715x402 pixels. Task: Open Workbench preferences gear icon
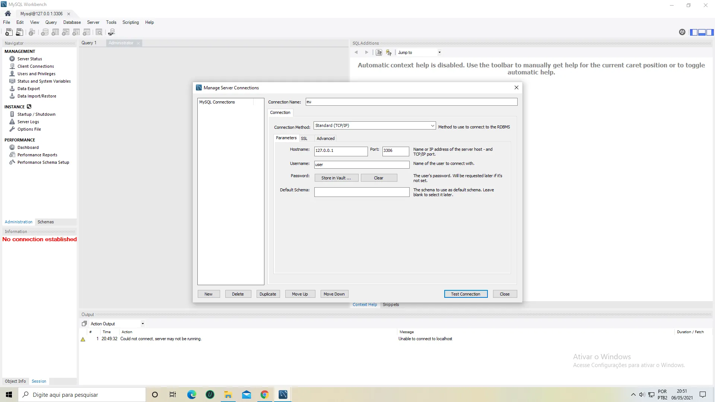(x=682, y=32)
